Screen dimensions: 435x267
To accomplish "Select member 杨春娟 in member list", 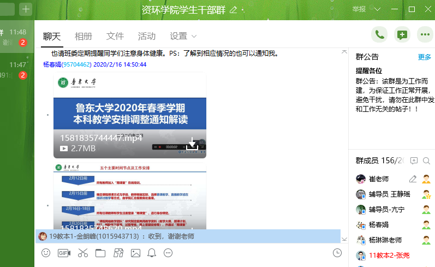I will 378,225.
